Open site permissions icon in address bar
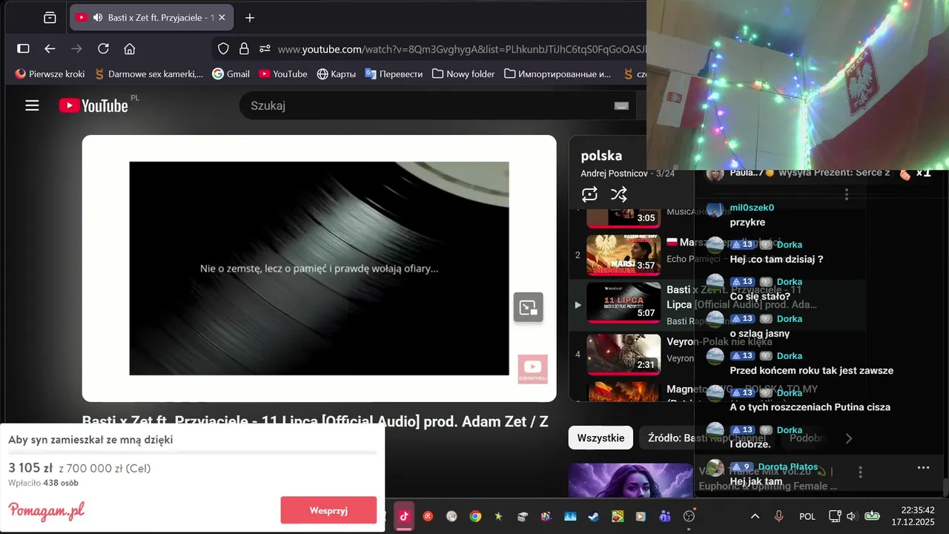The width and height of the screenshot is (949, 534). pyautogui.click(x=265, y=49)
